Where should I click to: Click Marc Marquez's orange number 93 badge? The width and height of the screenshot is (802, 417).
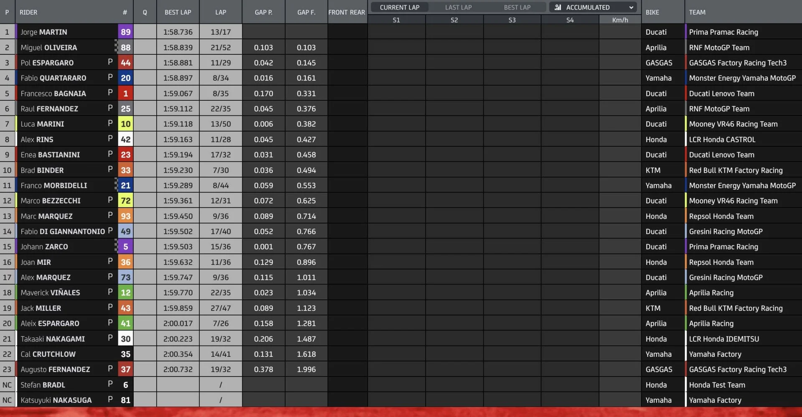[x=125, y=216]
